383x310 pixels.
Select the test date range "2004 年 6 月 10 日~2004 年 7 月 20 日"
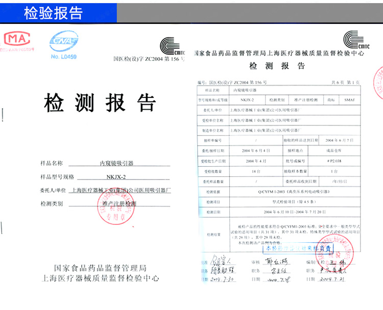(295, 212)
